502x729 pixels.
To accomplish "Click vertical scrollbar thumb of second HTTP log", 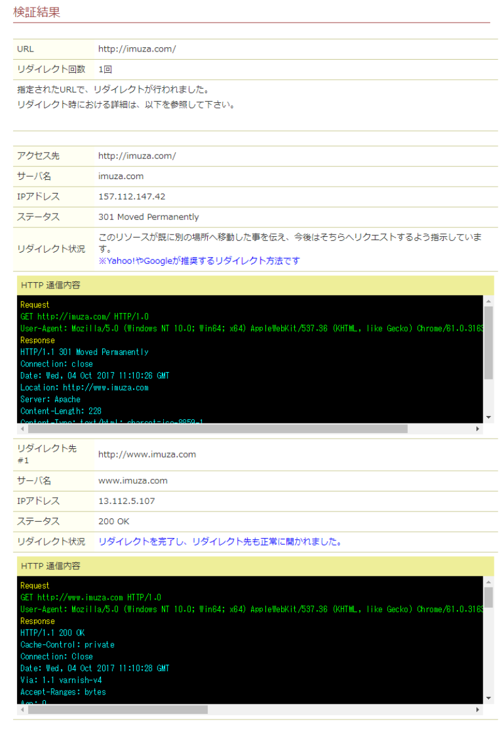I will click(488, 598).
